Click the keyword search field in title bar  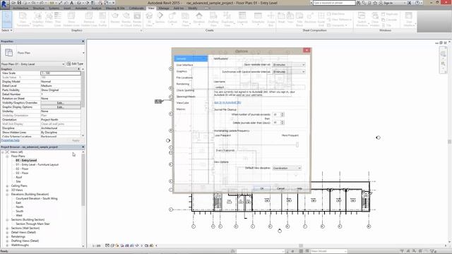(x=334, y=3)
